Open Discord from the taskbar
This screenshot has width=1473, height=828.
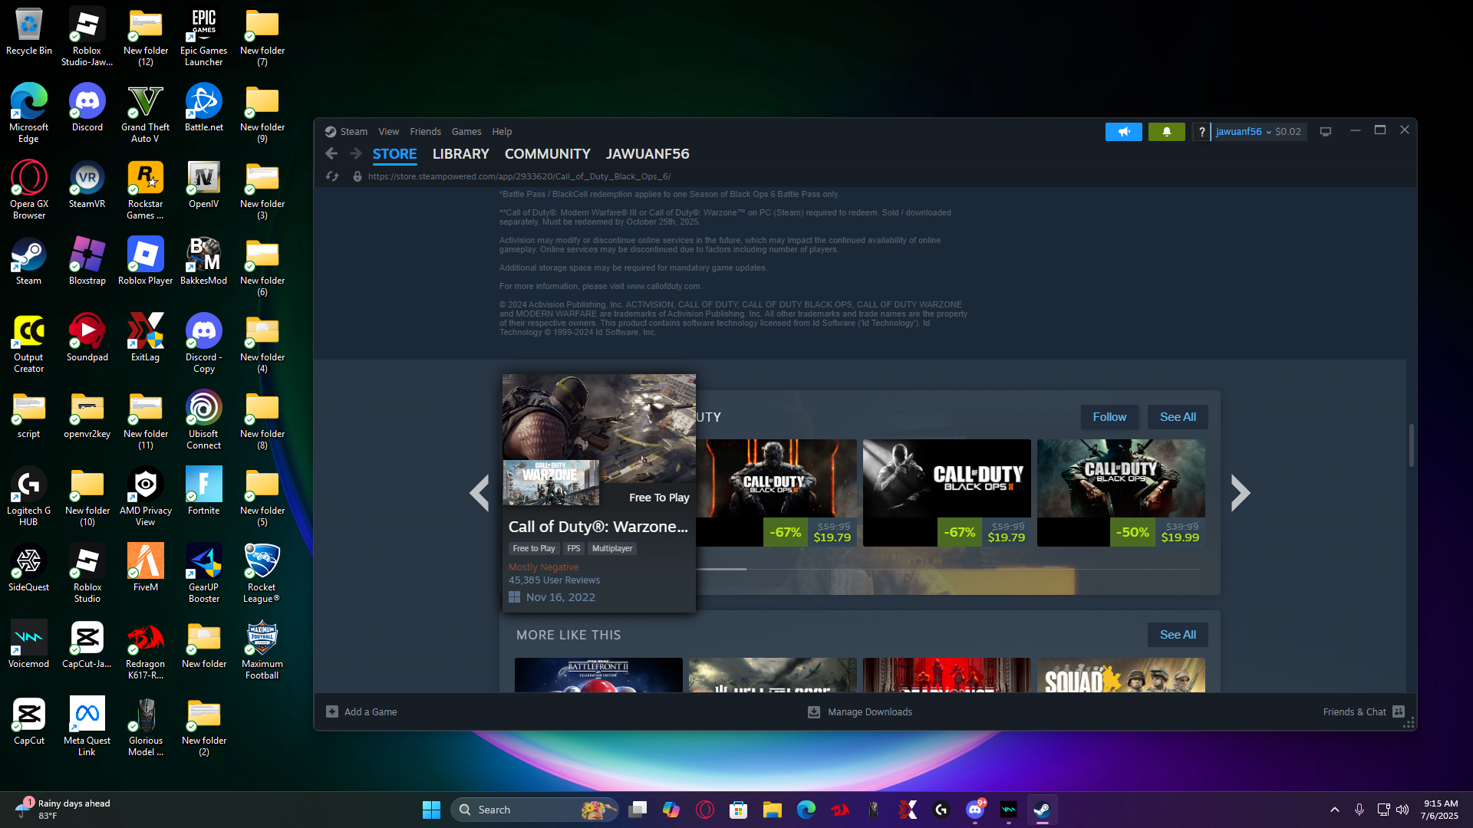click(975, 810)
